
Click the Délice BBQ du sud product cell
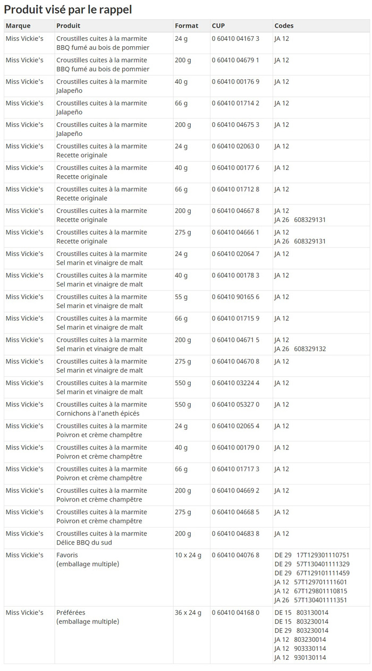point(102,538)
